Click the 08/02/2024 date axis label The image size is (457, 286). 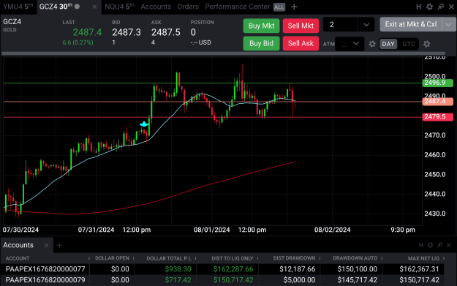point(332,230)
